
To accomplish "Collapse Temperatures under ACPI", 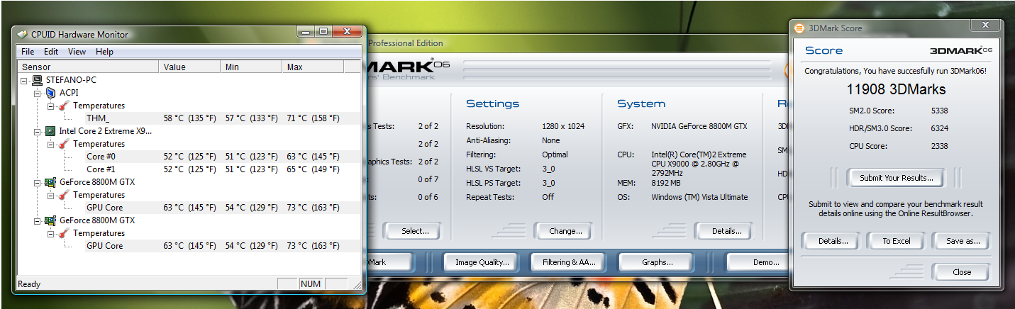I will [50, 106].
